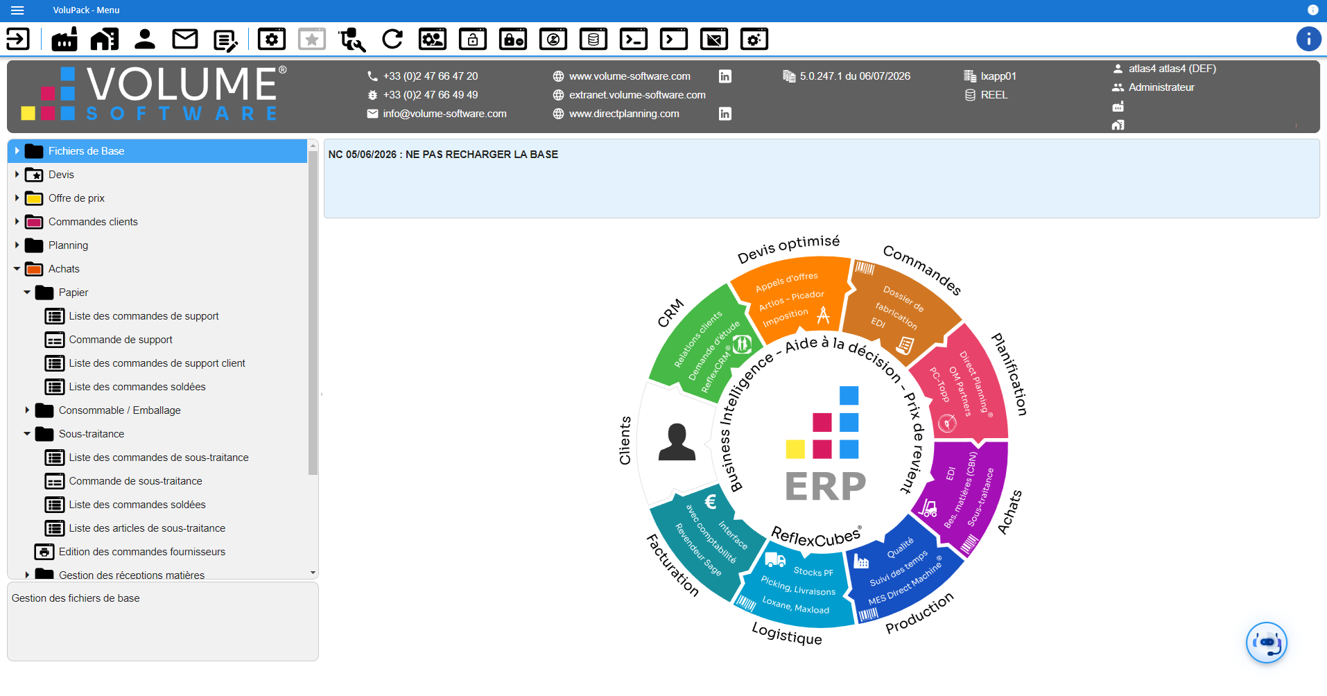Click the tree search magnifier toolbar icon
1327x696 pixels.
click(x=352, y=40)
